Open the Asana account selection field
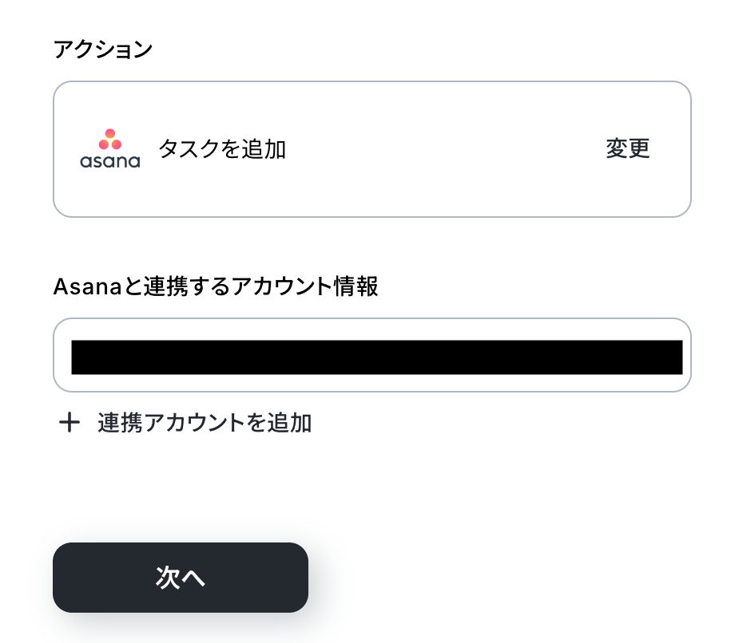The image size is (735, 643). tap(372, 355)
